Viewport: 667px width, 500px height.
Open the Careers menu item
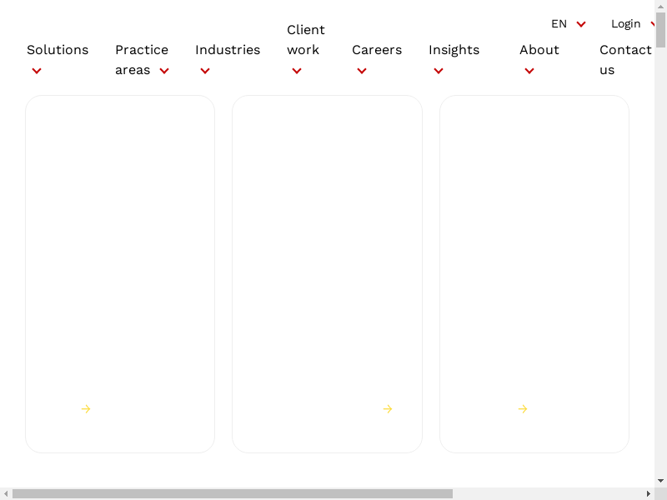[x=377, y=50]
